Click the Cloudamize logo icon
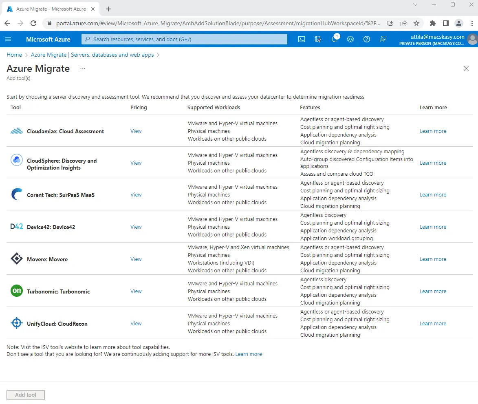 point(17,131)
